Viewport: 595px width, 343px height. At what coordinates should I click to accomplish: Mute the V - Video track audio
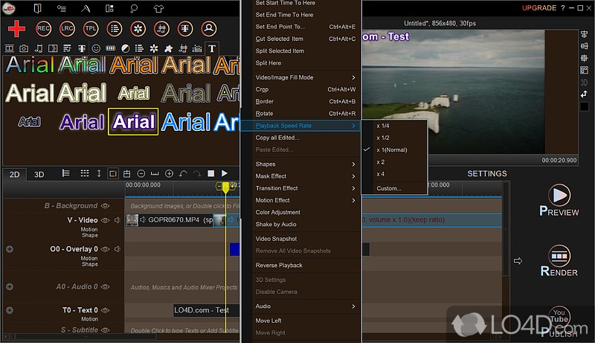(x=117, y=220)
